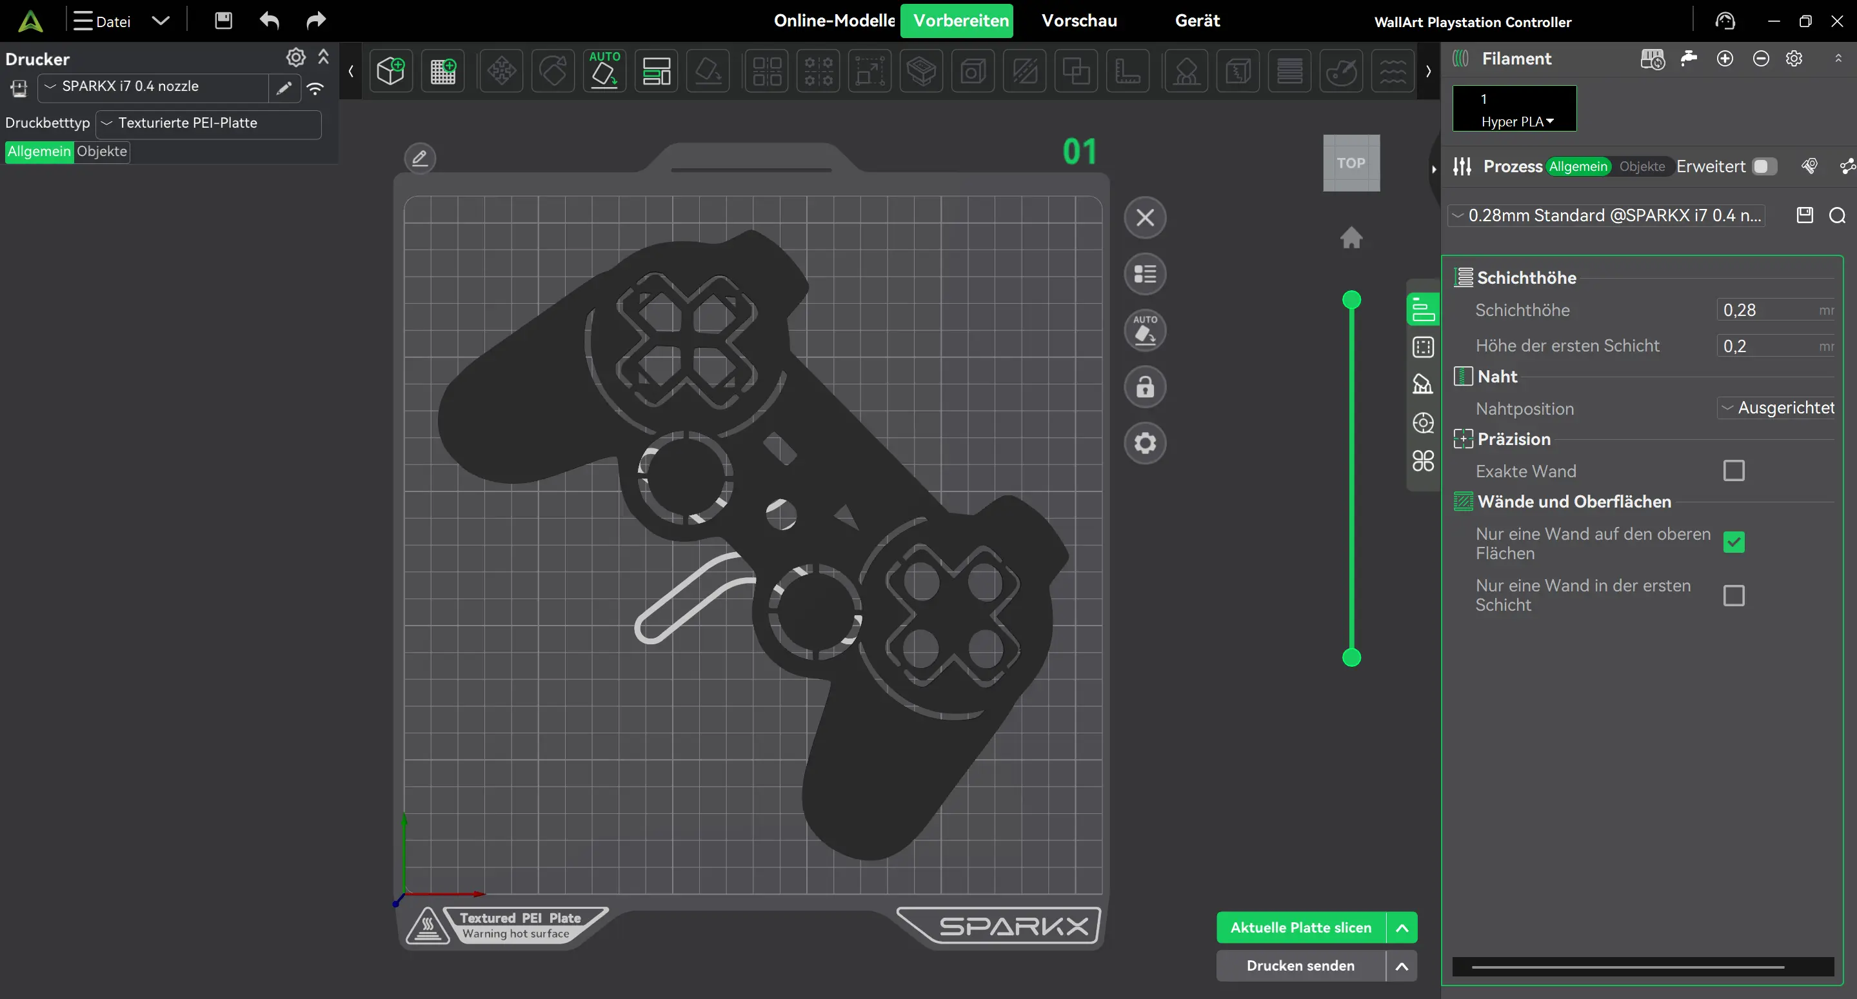
Task: Open printer settings gear in Drucker panel
Action: [x=295, y=57]
